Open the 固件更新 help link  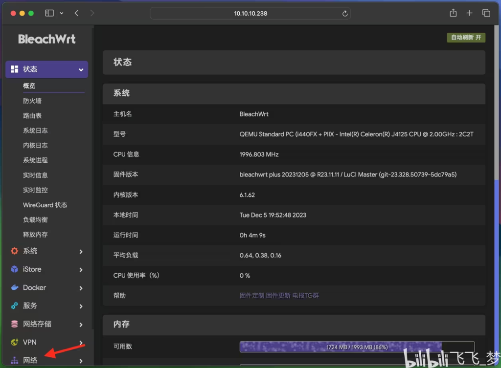pos(278,296)
